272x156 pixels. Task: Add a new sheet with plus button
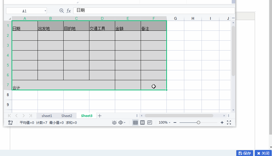pyautogui.click(x=100, y=116)
